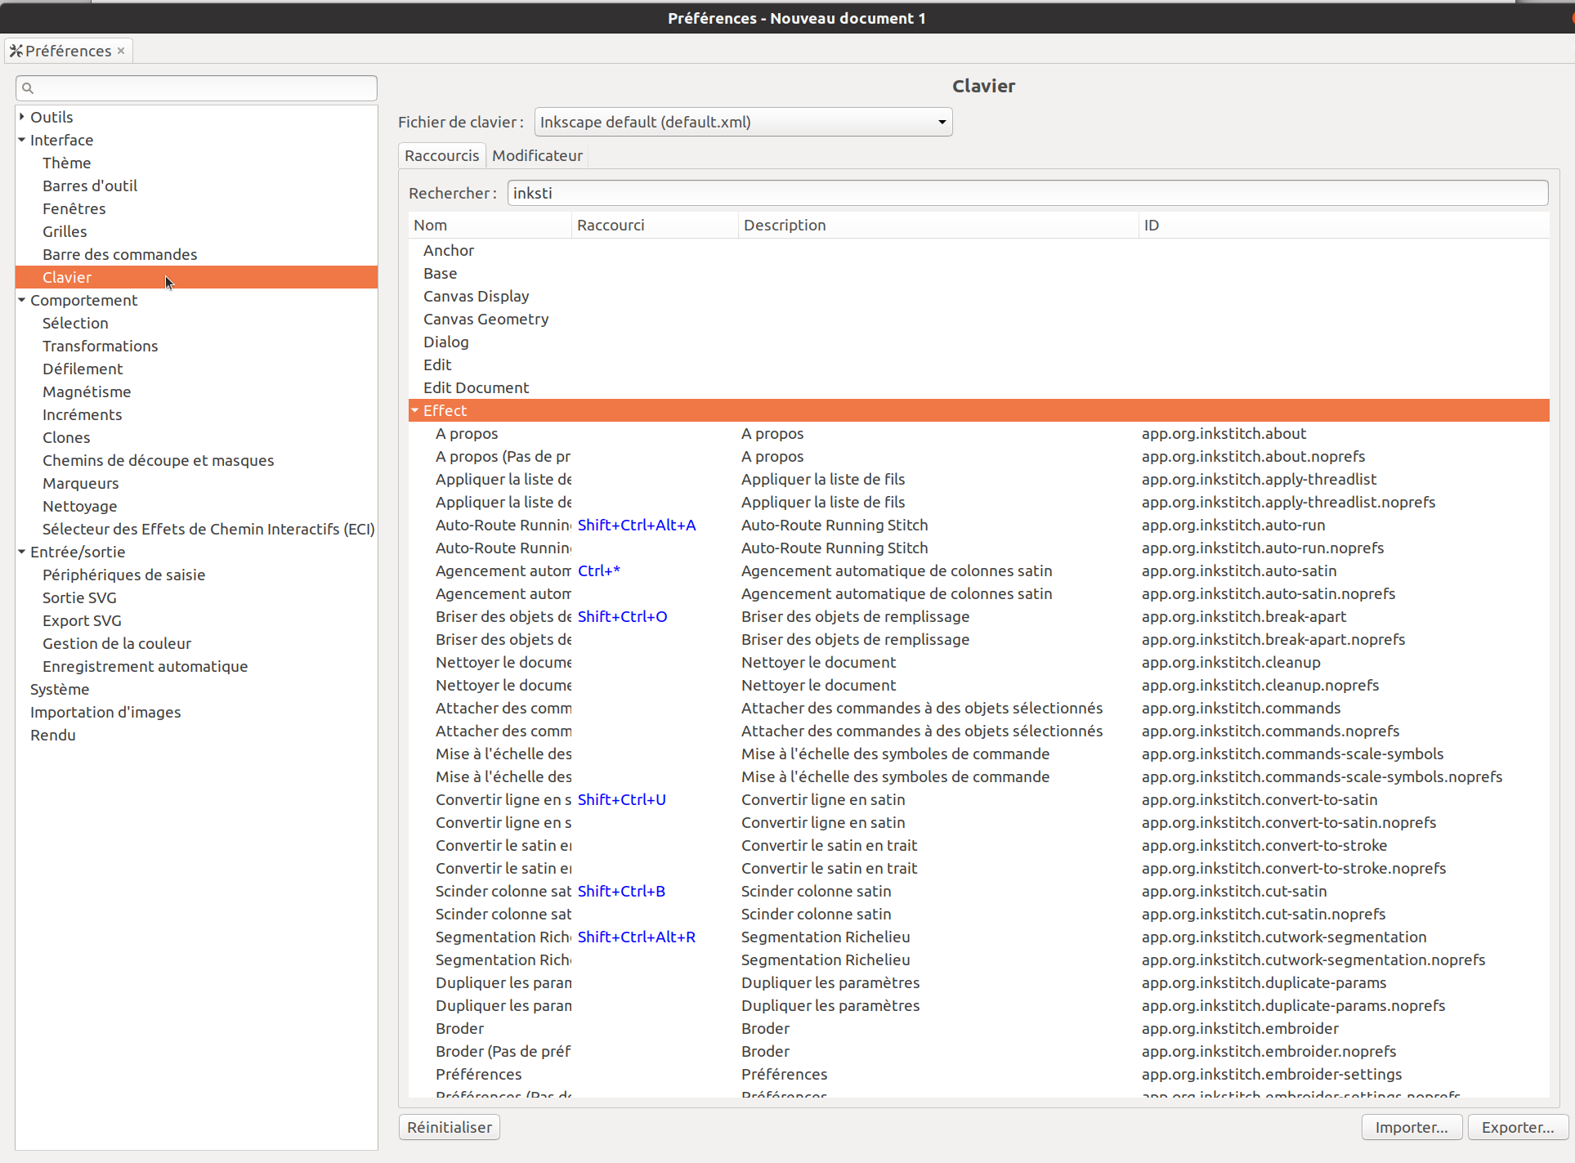
Task: Open the Fichier de clavier dropdown
Action: pyautogui.click(x=743, y=122)
